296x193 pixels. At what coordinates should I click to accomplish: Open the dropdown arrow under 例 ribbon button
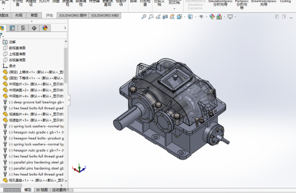pyautogui.click(x=3, y=8)
